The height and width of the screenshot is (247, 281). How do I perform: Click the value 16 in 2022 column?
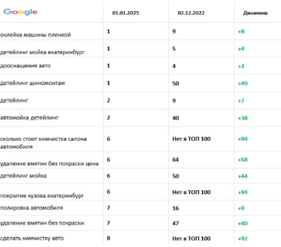(x=175, y=208)
